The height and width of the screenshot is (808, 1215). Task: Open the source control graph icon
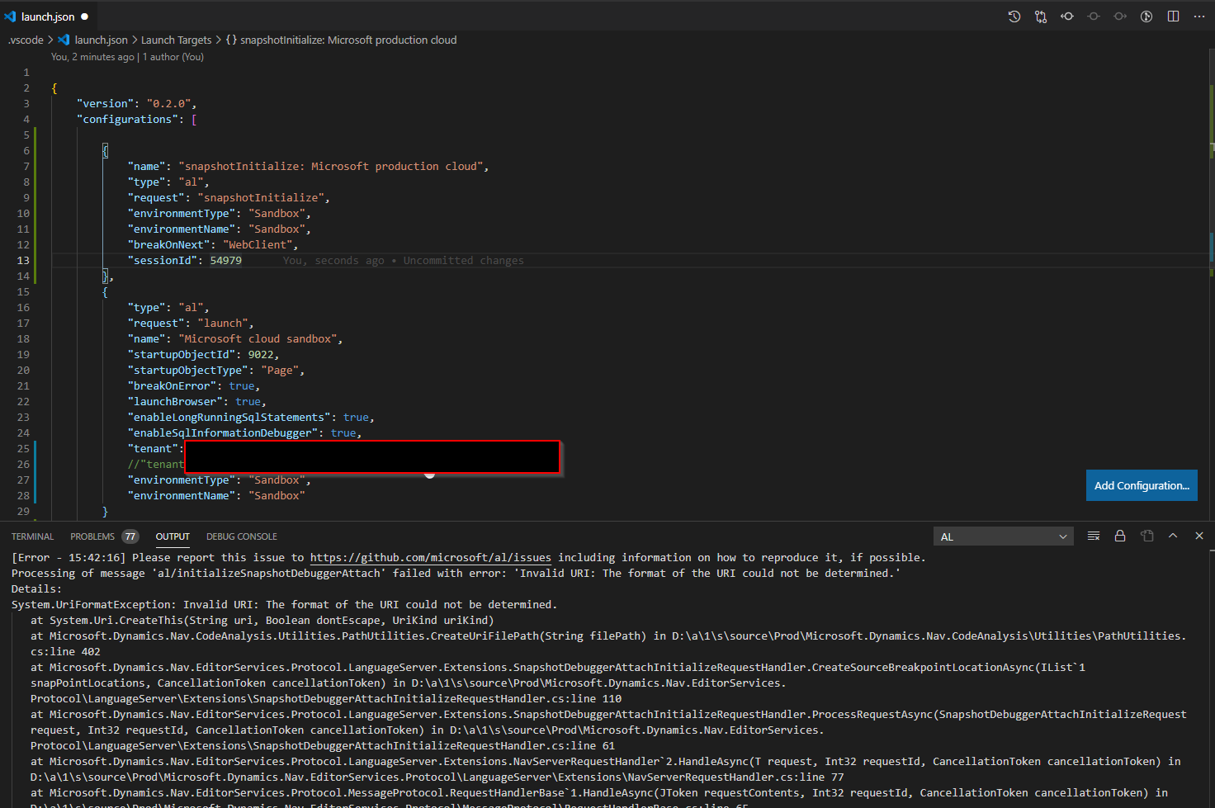pos(1146,16)
